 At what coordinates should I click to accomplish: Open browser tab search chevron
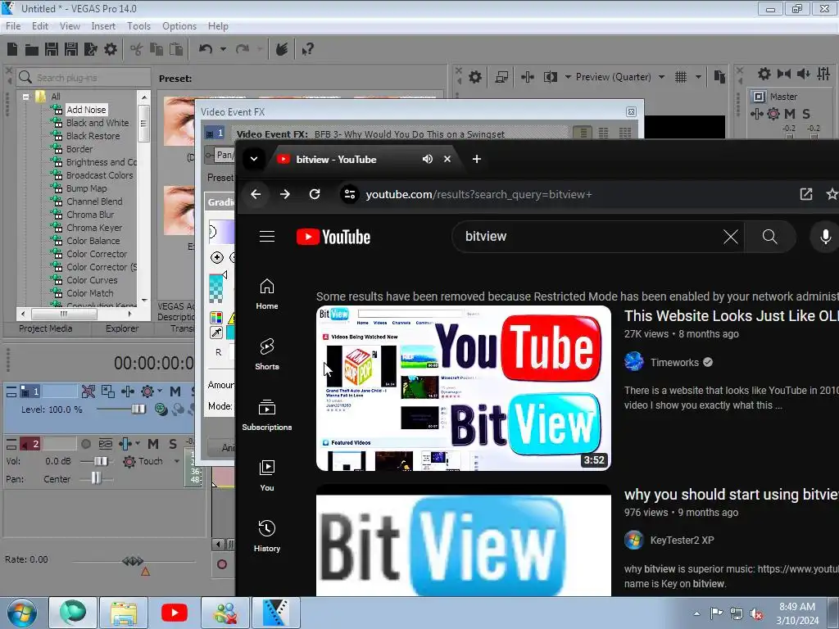tap(254, 159)
